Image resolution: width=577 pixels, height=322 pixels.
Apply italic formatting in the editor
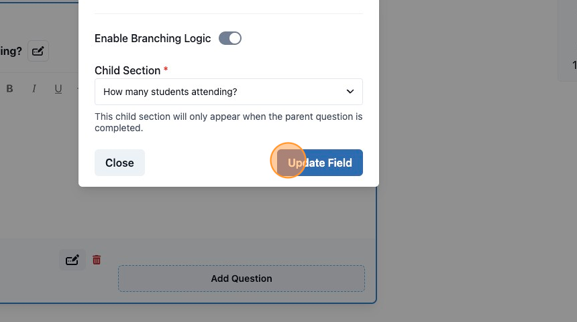[x=34, y=88]
